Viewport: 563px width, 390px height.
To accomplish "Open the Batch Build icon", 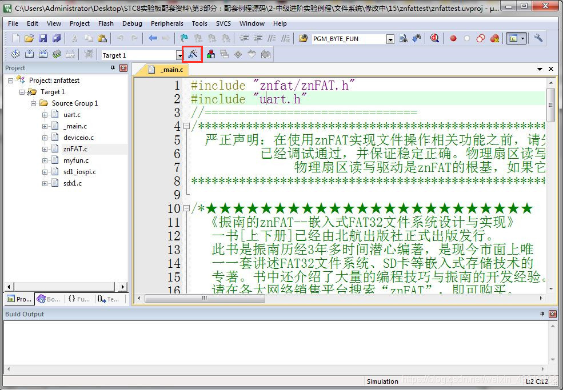I will point(57,55).
